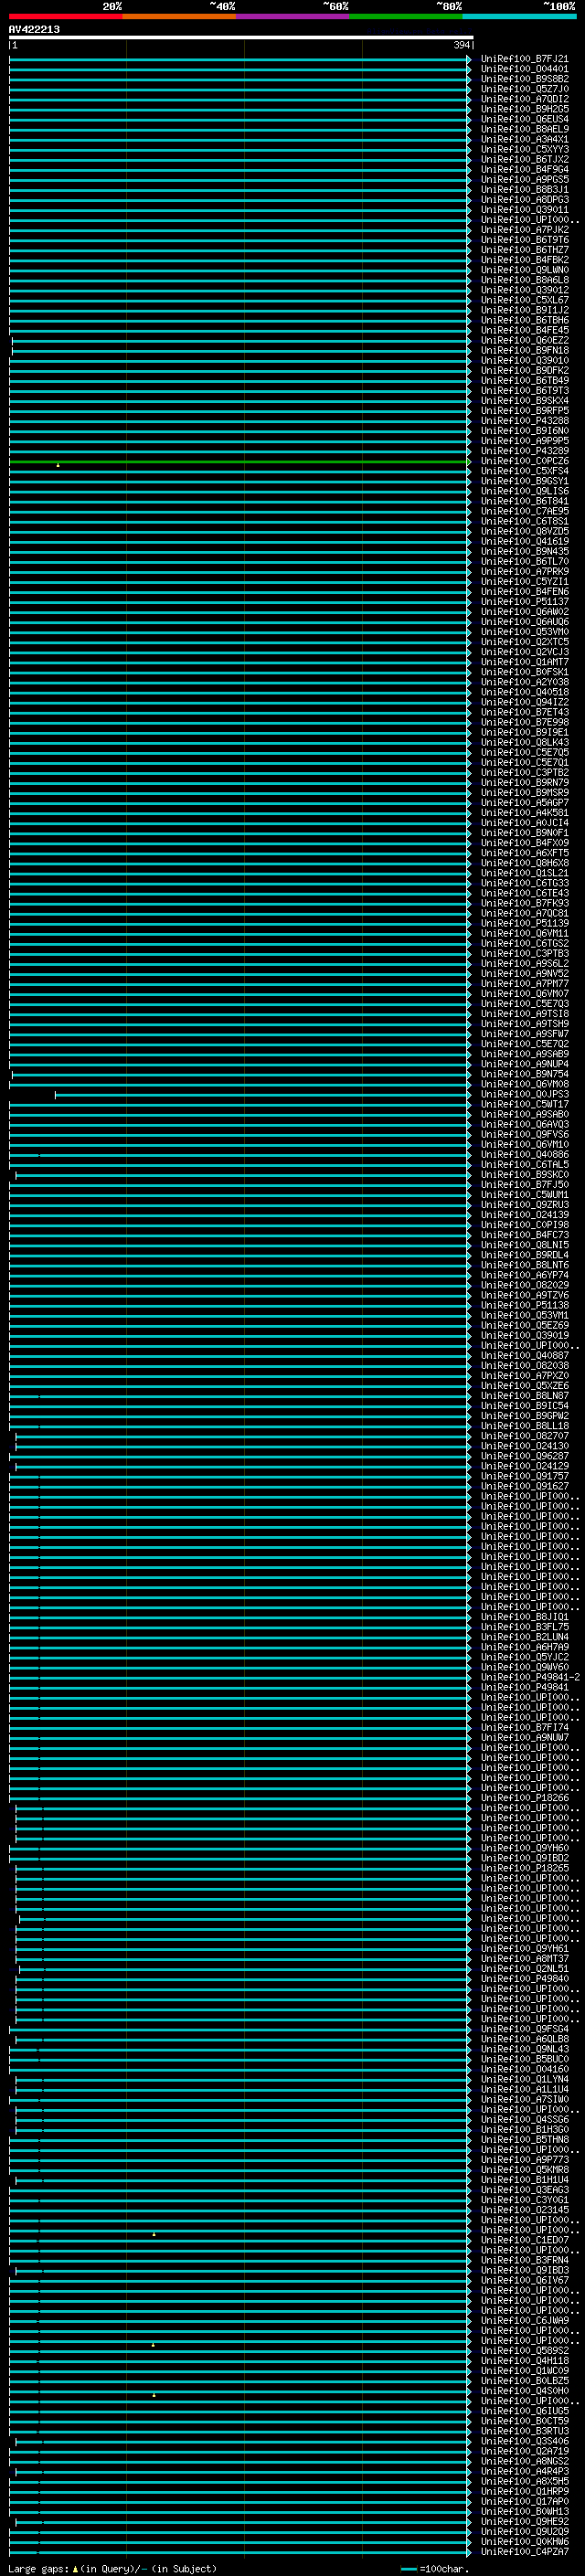Click the cyan ~100% identity legend segment
Viewport: 585px width, 2576px height.
point(519,16)
